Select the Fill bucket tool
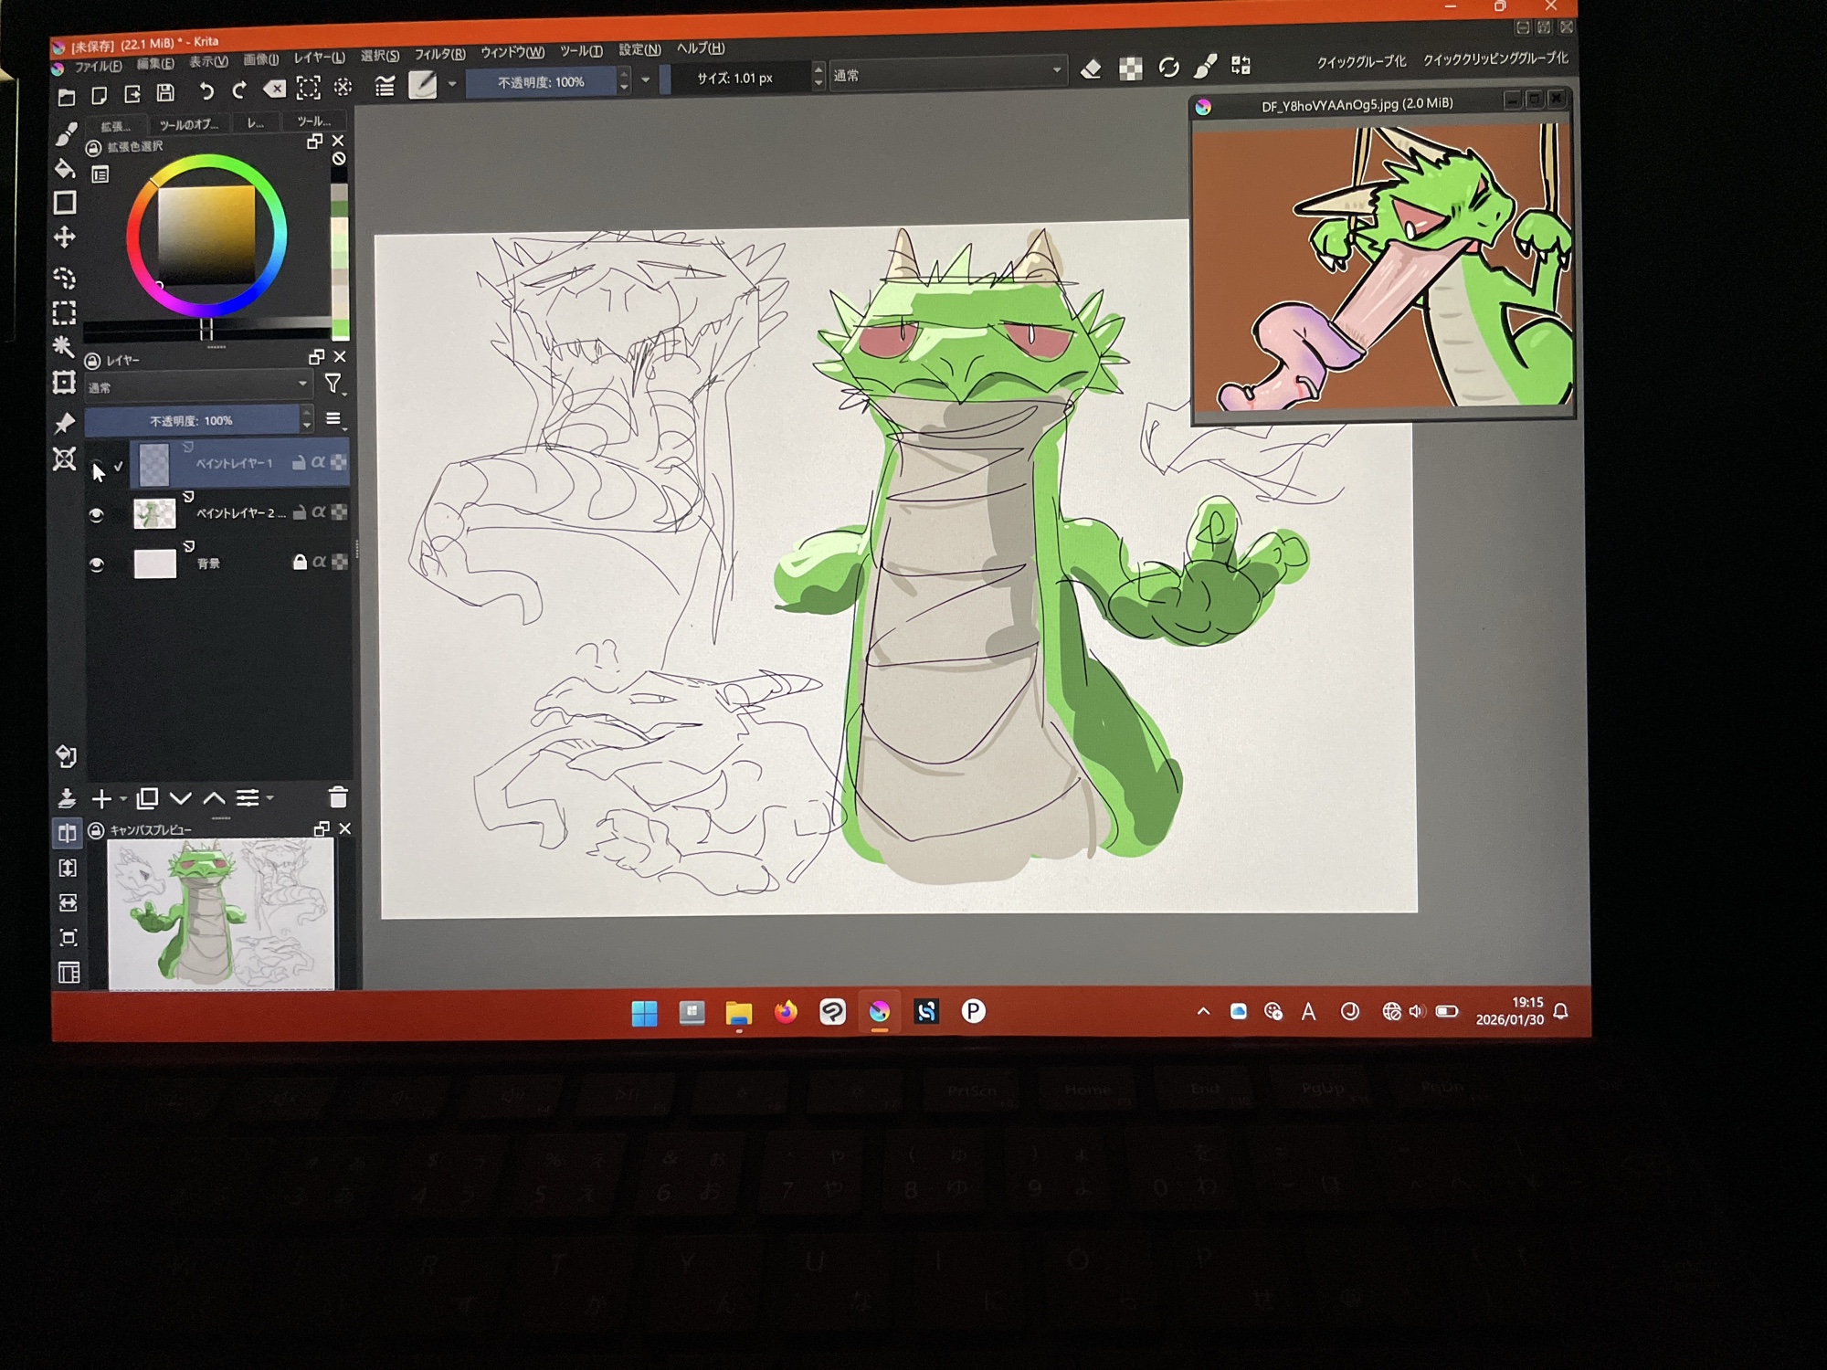This screenshot has width=1827, height=1370. pyautogui.click(x=65, y=169)
